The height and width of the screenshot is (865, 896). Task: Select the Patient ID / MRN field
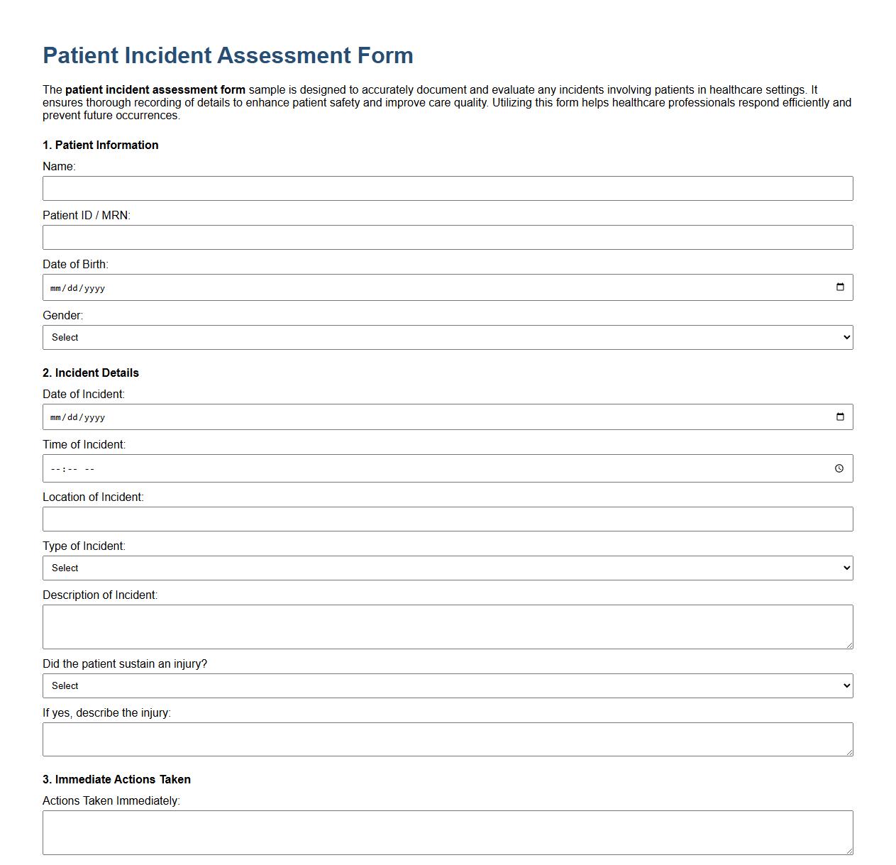point(447,237)
